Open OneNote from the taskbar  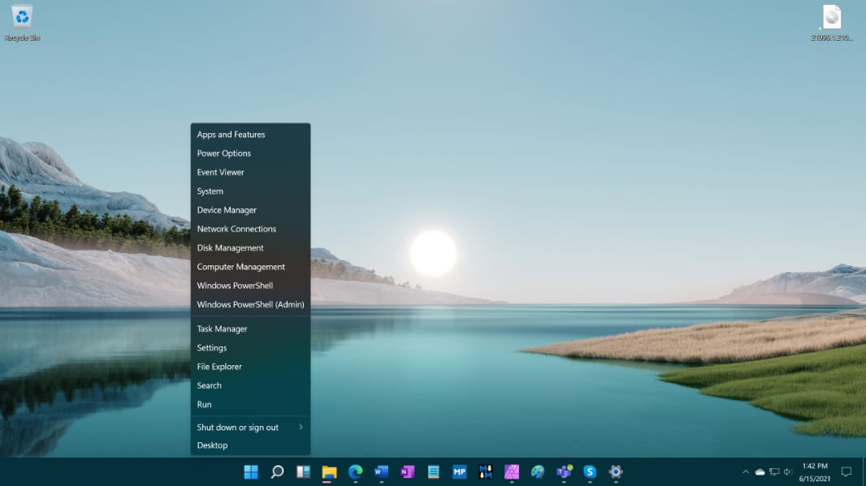407,471
